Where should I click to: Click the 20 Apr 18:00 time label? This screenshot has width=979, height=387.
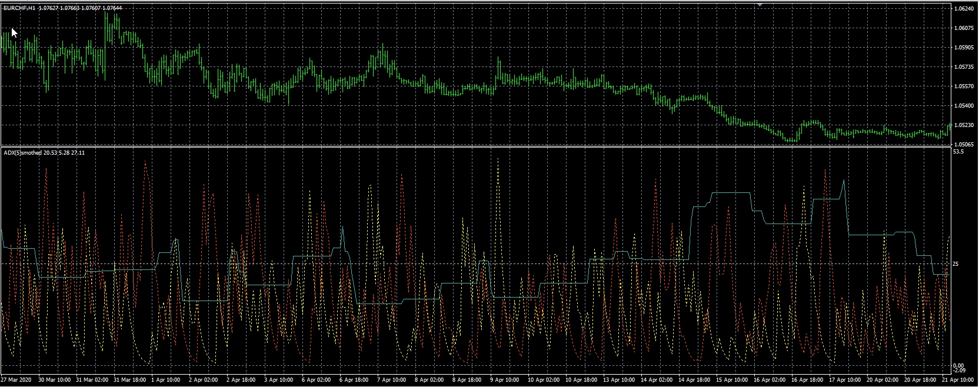tap(921, 380)
